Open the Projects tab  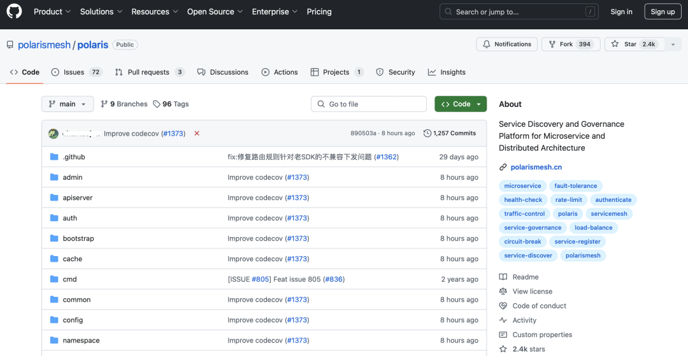point(337,73)
